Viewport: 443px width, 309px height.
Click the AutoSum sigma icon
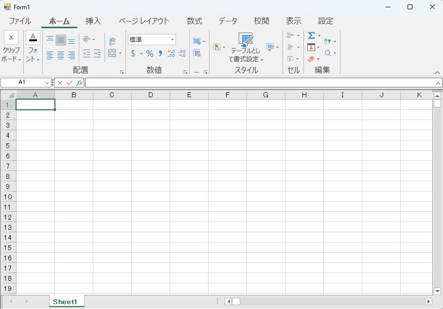311,35
